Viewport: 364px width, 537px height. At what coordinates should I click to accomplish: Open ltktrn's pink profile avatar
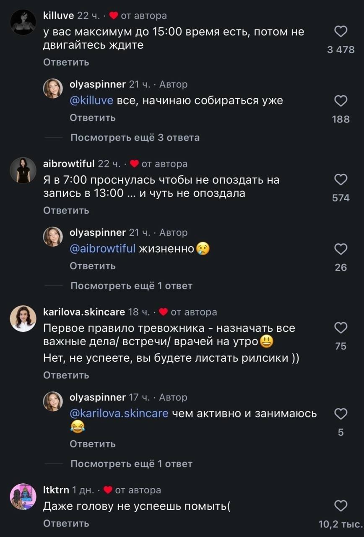[23, 496]
